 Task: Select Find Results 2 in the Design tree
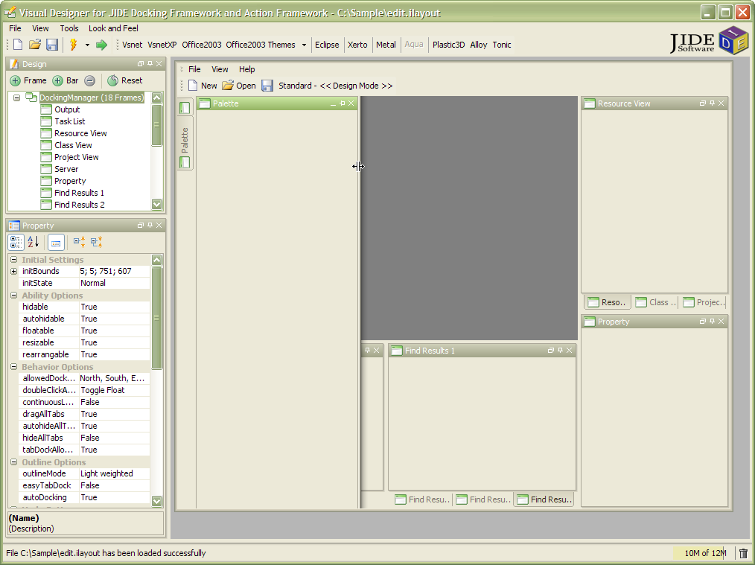[80, 205]
